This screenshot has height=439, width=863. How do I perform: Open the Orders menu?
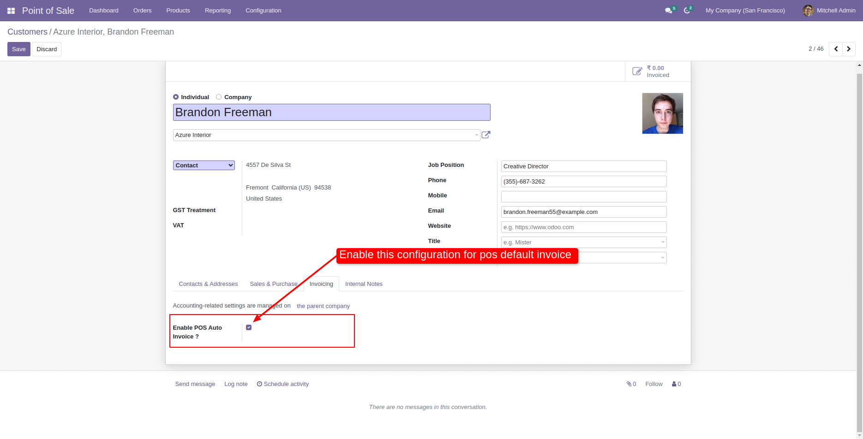(x=142, y=11)
